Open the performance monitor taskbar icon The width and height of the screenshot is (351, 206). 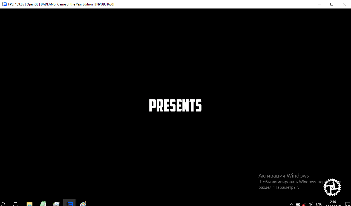pos(56,204)
